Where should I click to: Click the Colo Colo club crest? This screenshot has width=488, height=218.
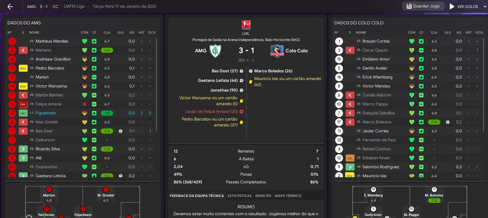[277, 51]
